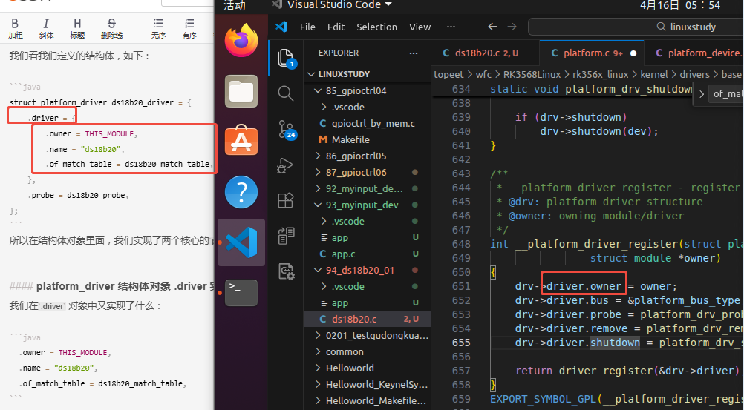Click the topeet breadcrumb segment
This screenshot has height=410, width=744.
coord(449,74)
